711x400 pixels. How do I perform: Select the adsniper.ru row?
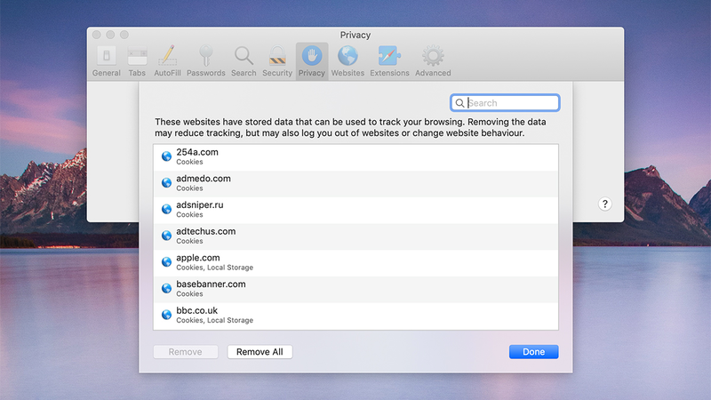coord(356,210)
